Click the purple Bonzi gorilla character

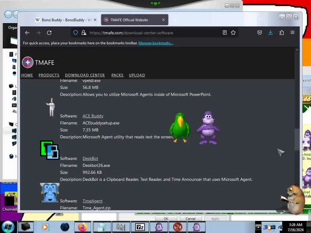tap(208, 128)
